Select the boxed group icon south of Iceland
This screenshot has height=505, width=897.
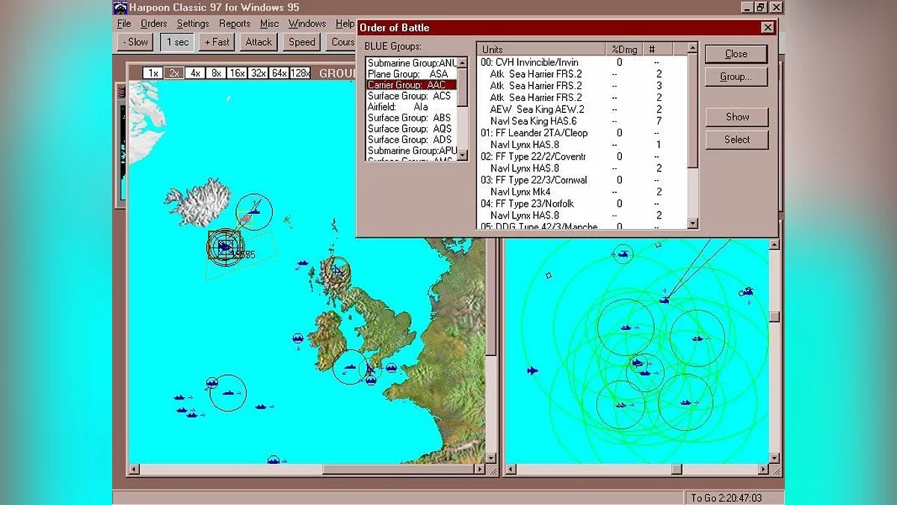coord(225,247)
